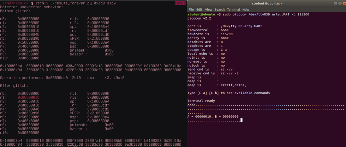Click r12 value 0x00000008 after glitch
Viewport: 346px width, 147px height.
(x=98, y=97)
